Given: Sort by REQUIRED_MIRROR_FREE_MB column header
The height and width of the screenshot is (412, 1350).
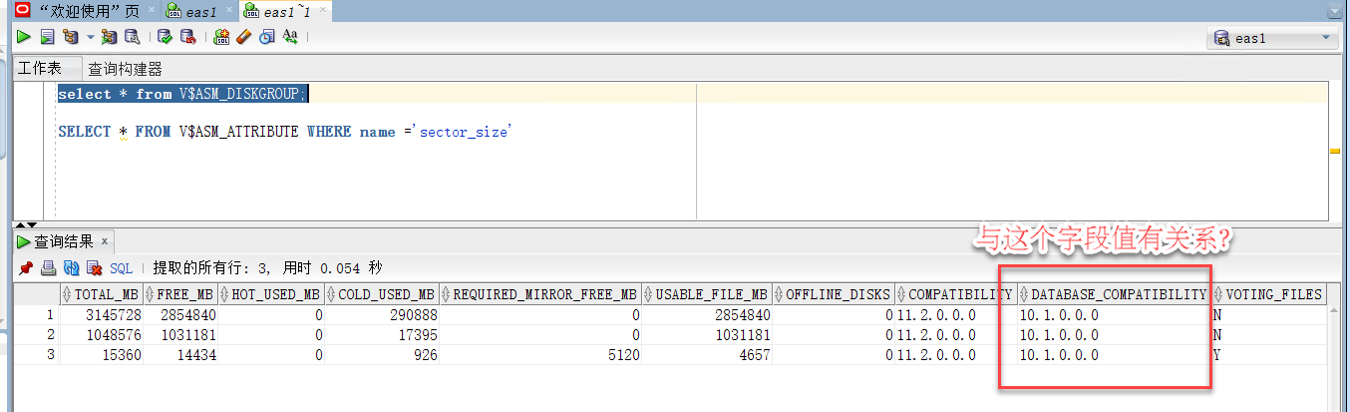Looking at the screenshot, I should point(539,294).
